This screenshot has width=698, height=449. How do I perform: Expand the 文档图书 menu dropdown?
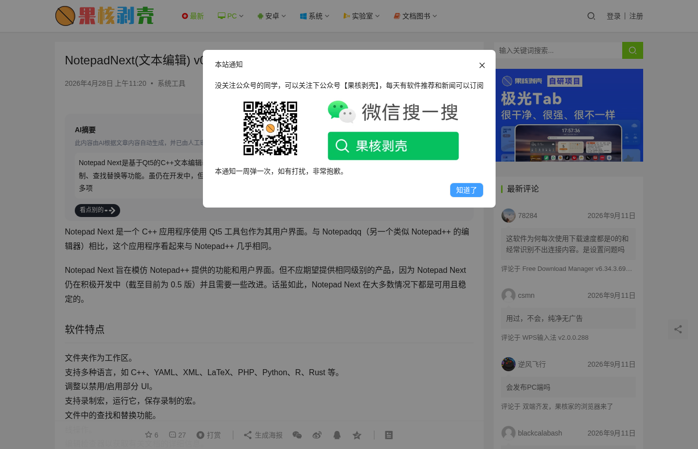click(x=415, y=16)
